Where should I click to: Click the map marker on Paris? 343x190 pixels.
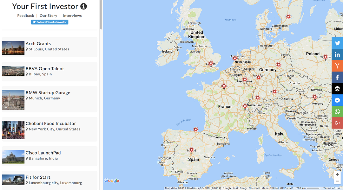pyautogui.click(x=224, y=86)
